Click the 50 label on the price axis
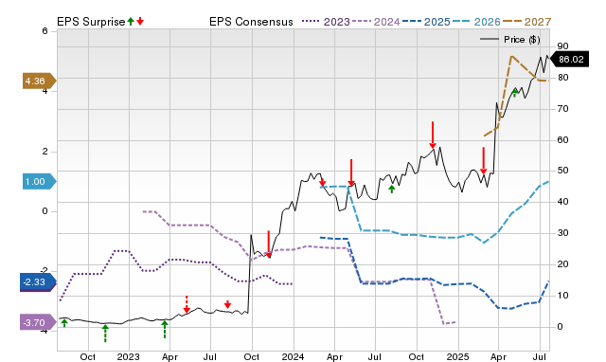This screenshot has height=362, width=606. 563,171
